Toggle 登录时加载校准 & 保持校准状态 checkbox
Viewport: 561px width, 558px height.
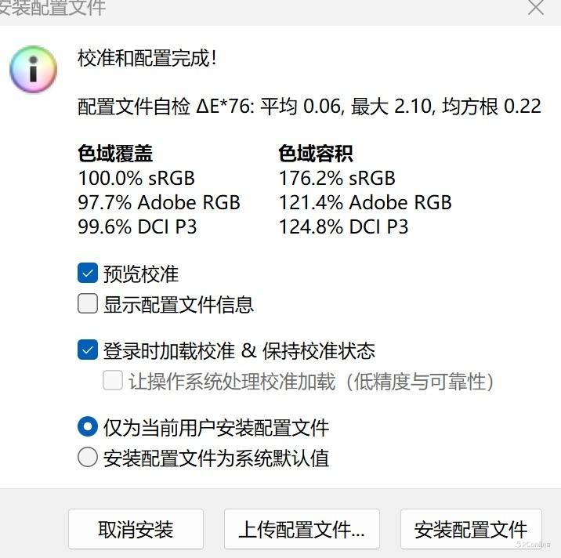pyautogui.click(x=88, y=350)
